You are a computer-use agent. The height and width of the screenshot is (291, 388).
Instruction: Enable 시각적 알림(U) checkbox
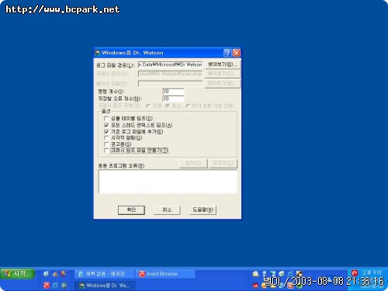[106, 138]
